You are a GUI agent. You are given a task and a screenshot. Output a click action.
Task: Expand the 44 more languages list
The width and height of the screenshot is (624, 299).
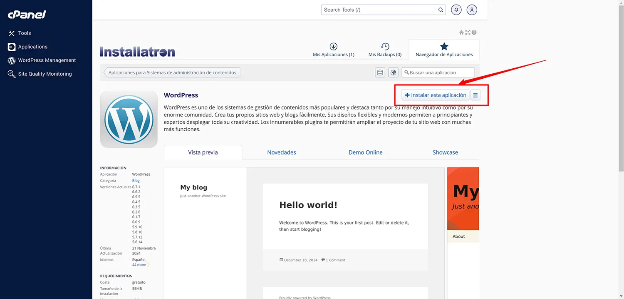point(139,264)
